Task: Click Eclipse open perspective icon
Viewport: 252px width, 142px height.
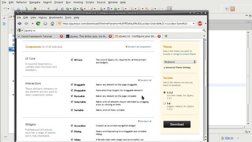Action: [x=227, y=9]
